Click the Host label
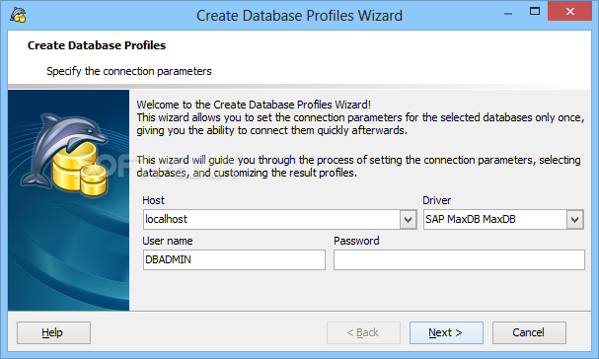Image resolution: width=599 pixels, height=359 pixels. [x=153, y=200]
